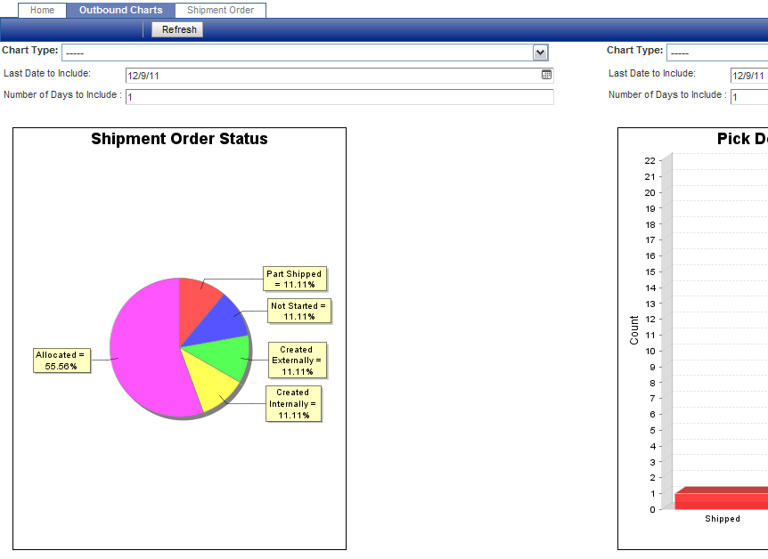The image size is (768, 559).
Task: Click the 'Allocated = 55.56%' label
Action: (x=61, y=361)
